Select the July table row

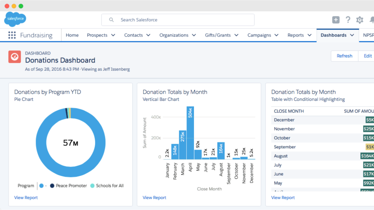[323, 165]
